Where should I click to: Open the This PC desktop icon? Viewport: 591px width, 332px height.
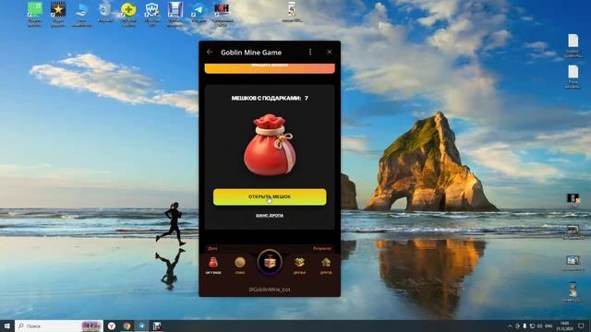pyautogui.click(x=82, y=15)
